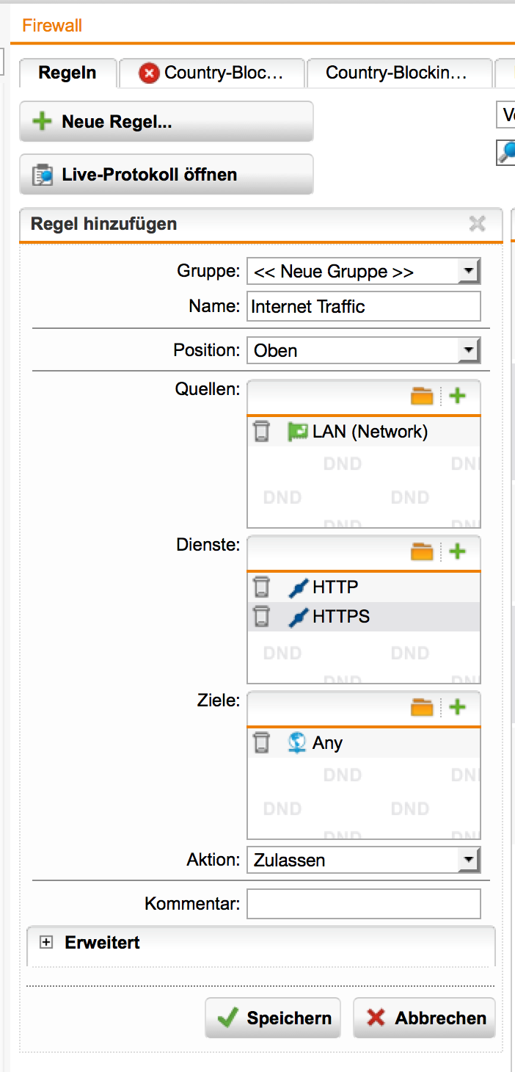Save the rule with Speichern
515x1072 pixels.
click(272, 1018)
